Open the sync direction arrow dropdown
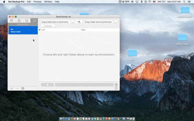194x121 pixels. coord(79,22)
